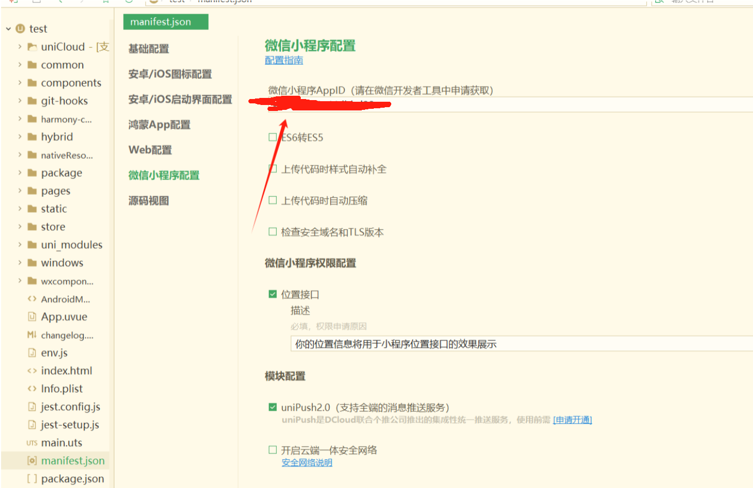Switch to 源码视图 source view
Viewport: 753px width, 488px height.
149,201
